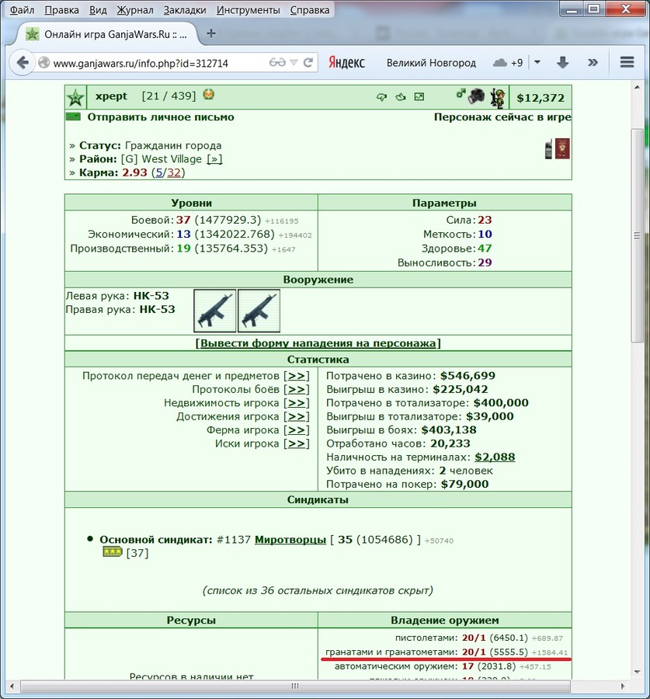
Task: Click the karma value 32 link
Action: 174,172
